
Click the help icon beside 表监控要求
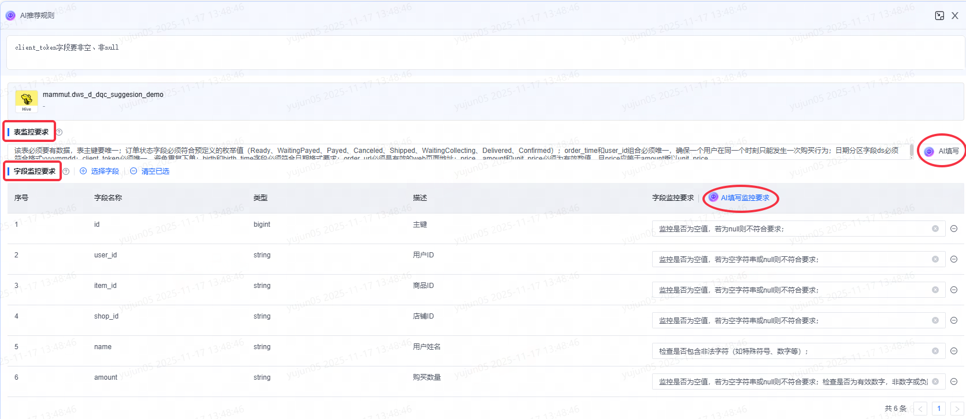tap(59, 132)
